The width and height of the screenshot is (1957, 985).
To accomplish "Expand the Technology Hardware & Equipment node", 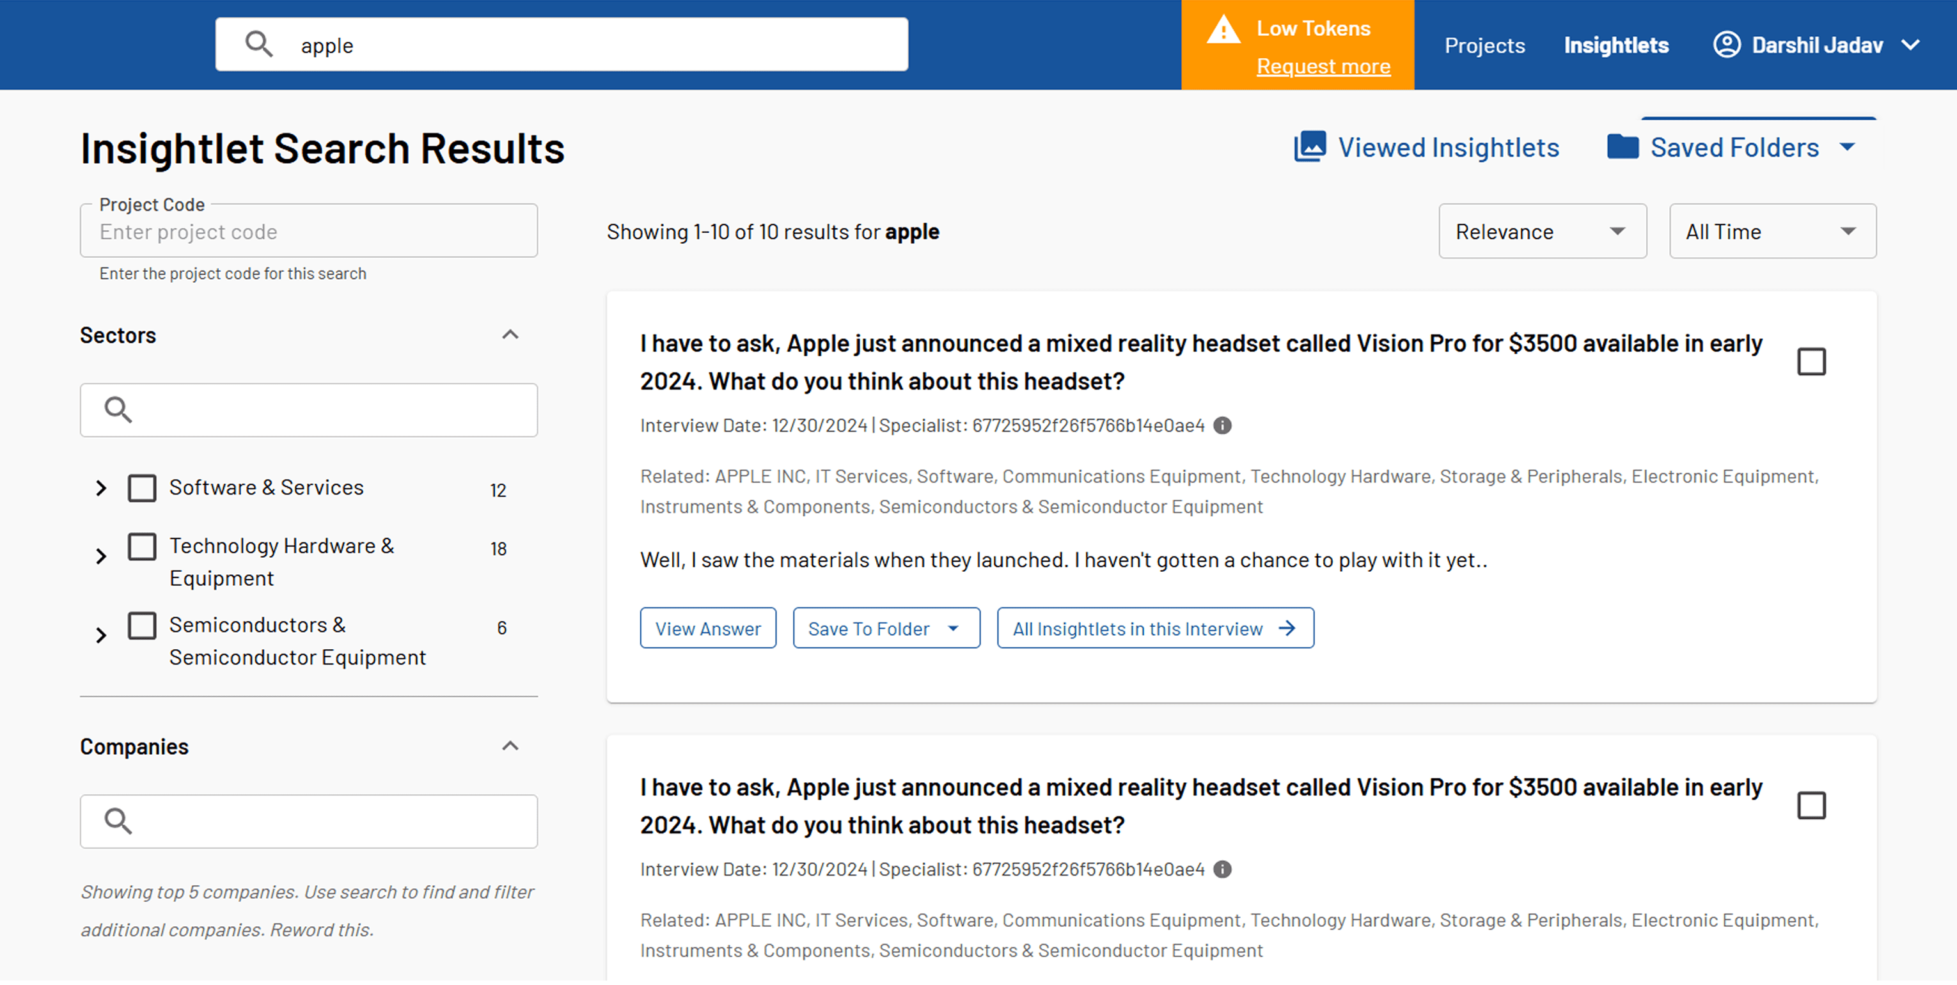I will point(101,556).
